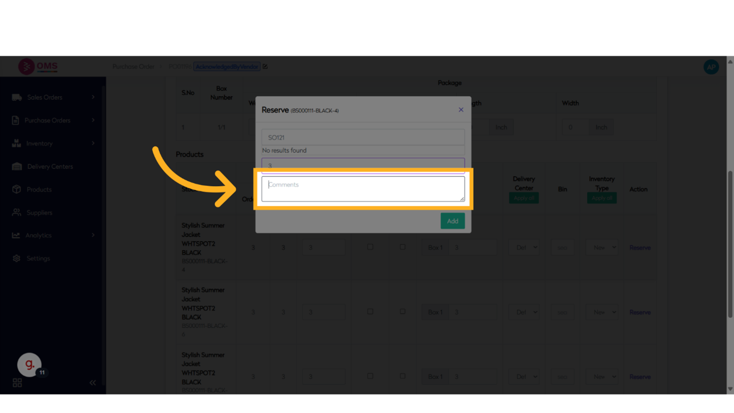
Task: Collapse sidebar with double chevron icon
Action: [x=93, y=383]
